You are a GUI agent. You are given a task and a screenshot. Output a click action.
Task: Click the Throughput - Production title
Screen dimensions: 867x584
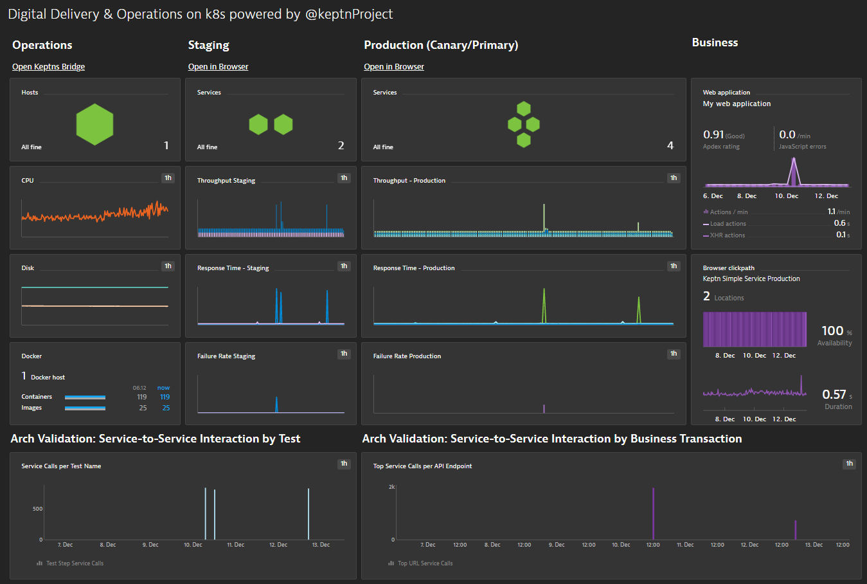pyautogui.click(x=409, y=181)
